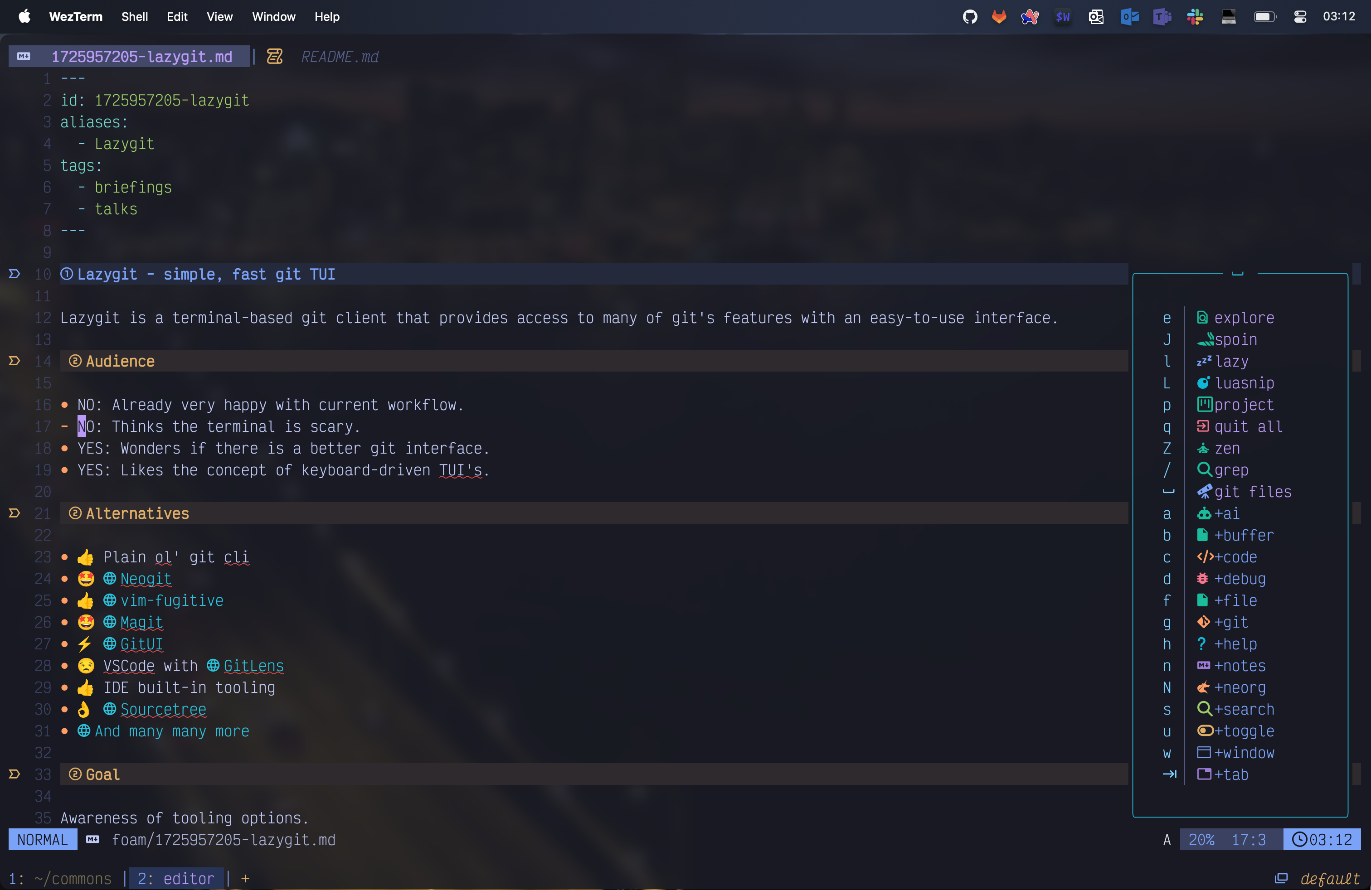This screenshot has width=1371, height=890.
Task: Add new terminal tab with plus
Action: [x=245, y=879]
